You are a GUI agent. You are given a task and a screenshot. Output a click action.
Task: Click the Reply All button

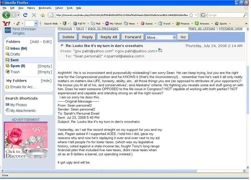pyautogui.click(x=109, y=37)
